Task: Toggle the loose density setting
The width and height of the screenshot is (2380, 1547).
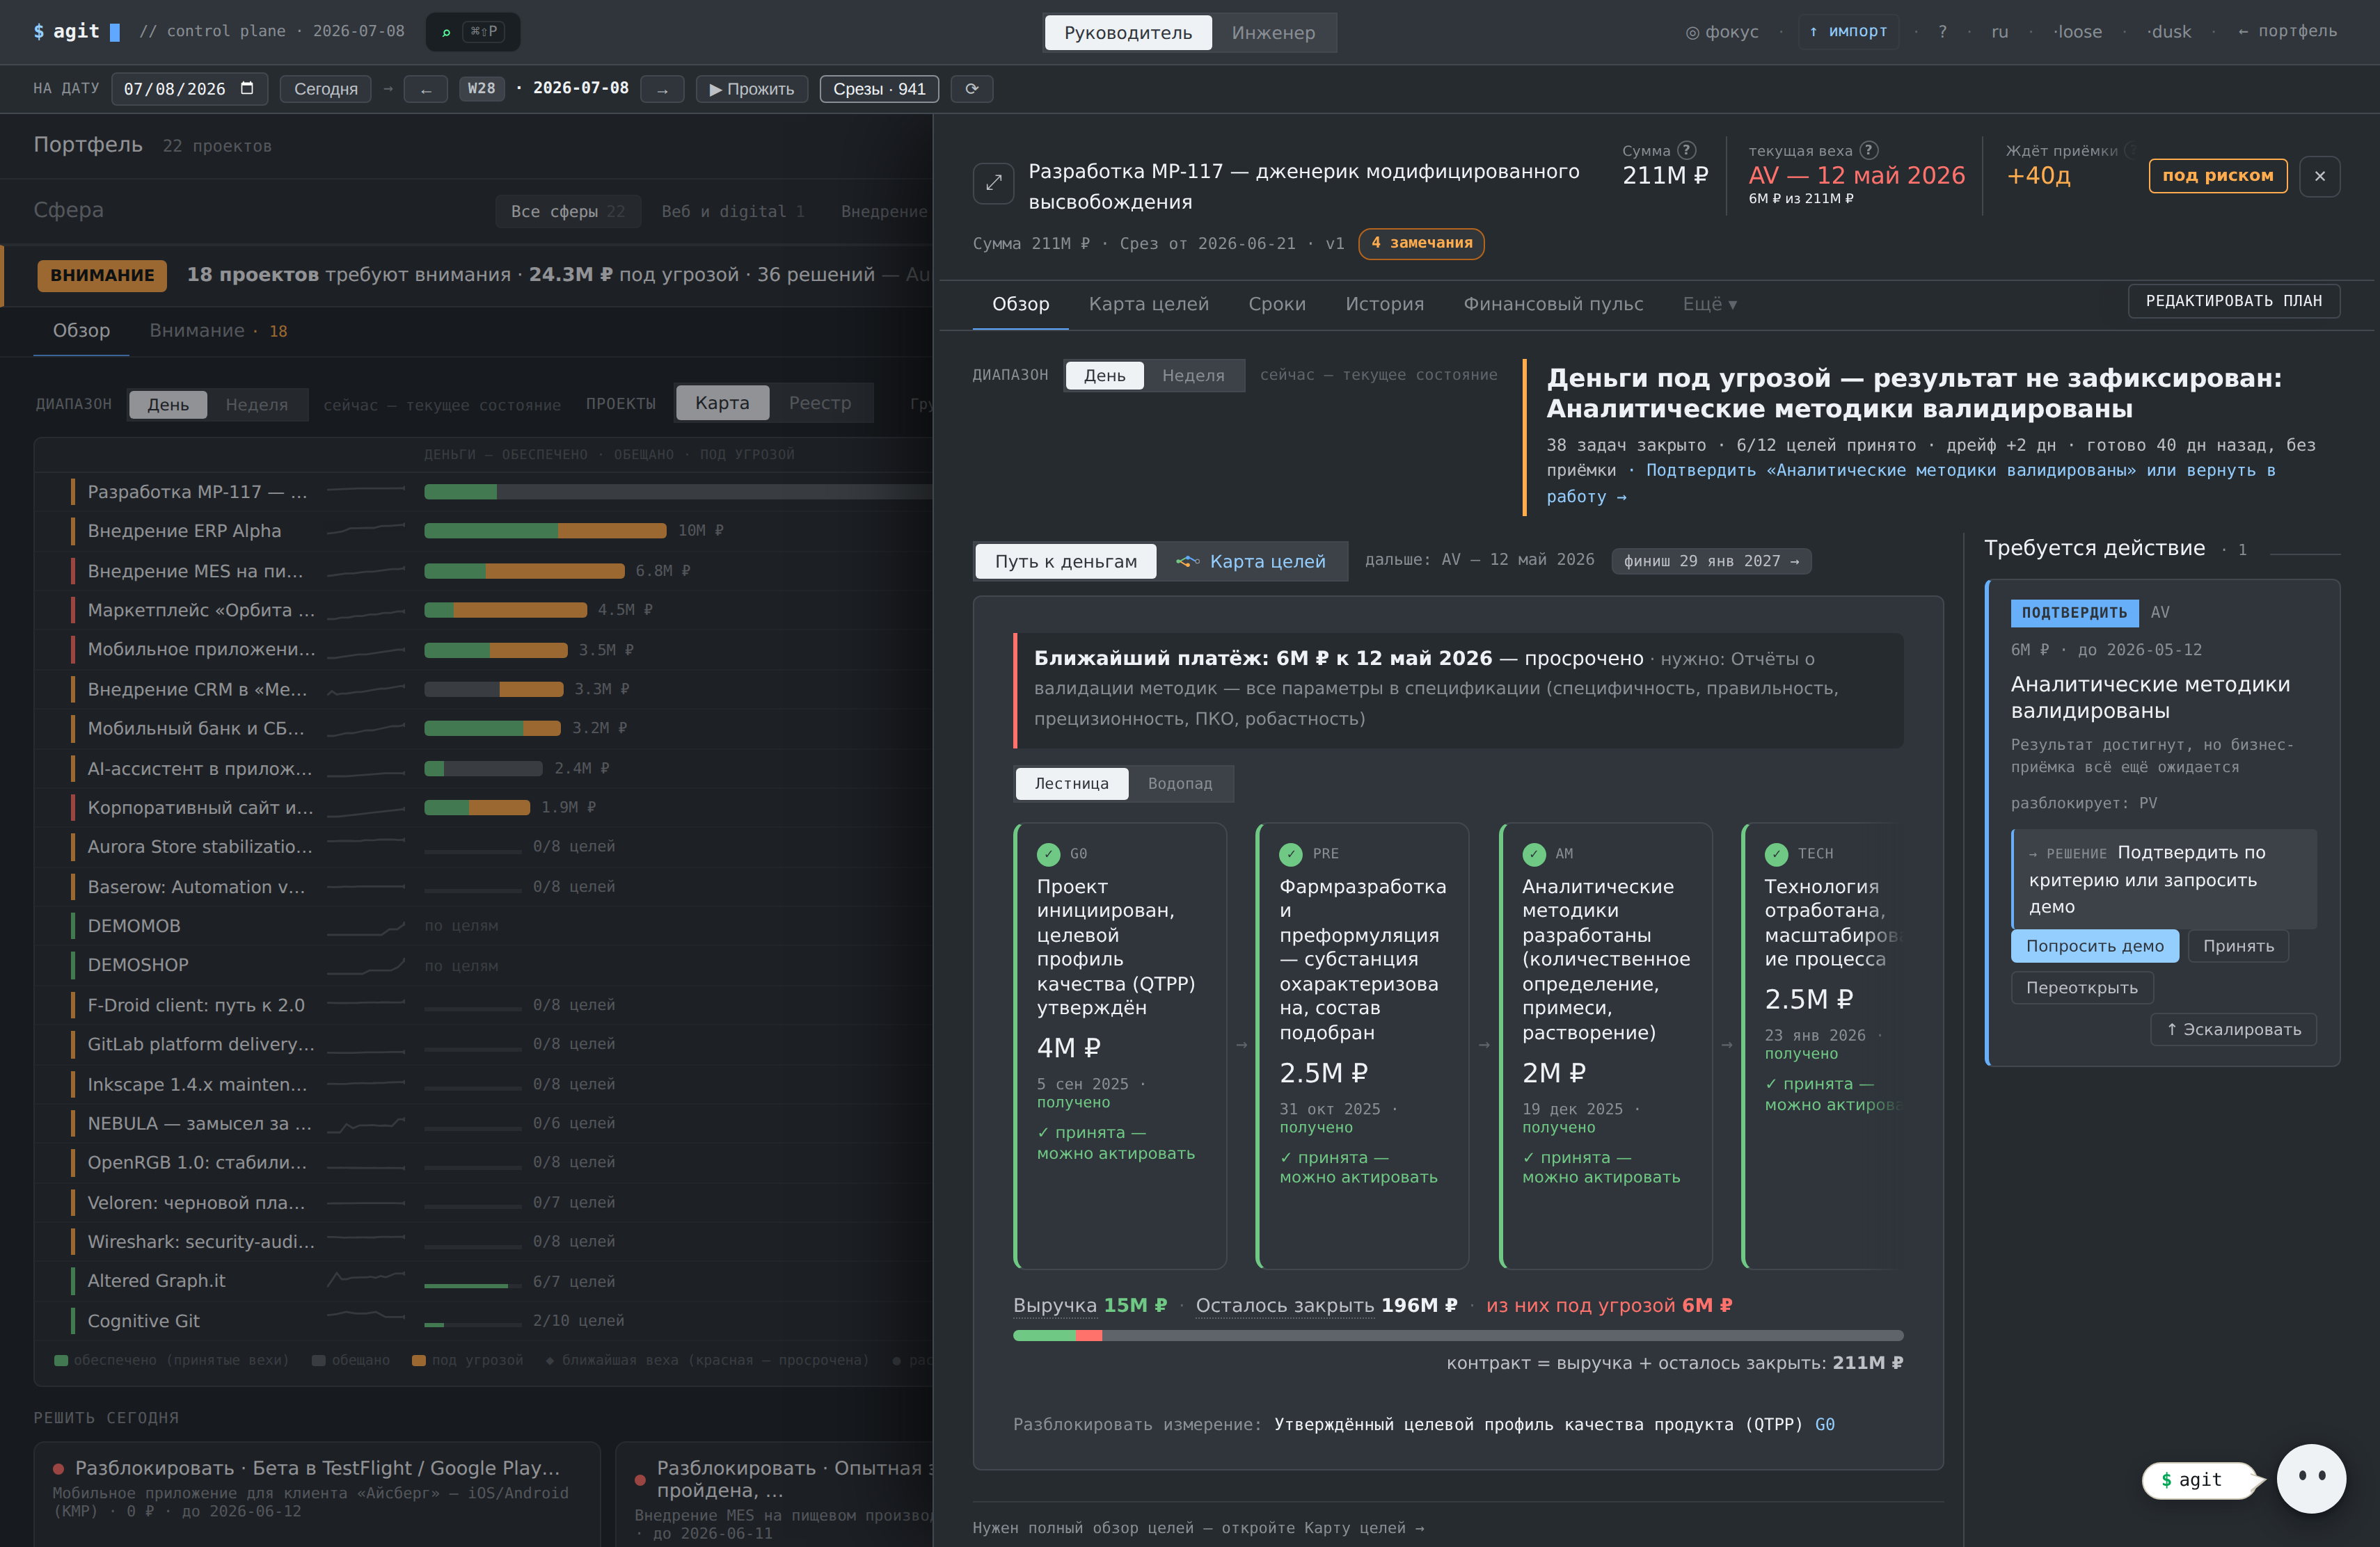Action: pyautogui.click(x=2077, y=31)
